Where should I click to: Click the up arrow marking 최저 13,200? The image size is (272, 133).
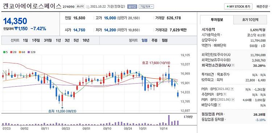(62, 108)
